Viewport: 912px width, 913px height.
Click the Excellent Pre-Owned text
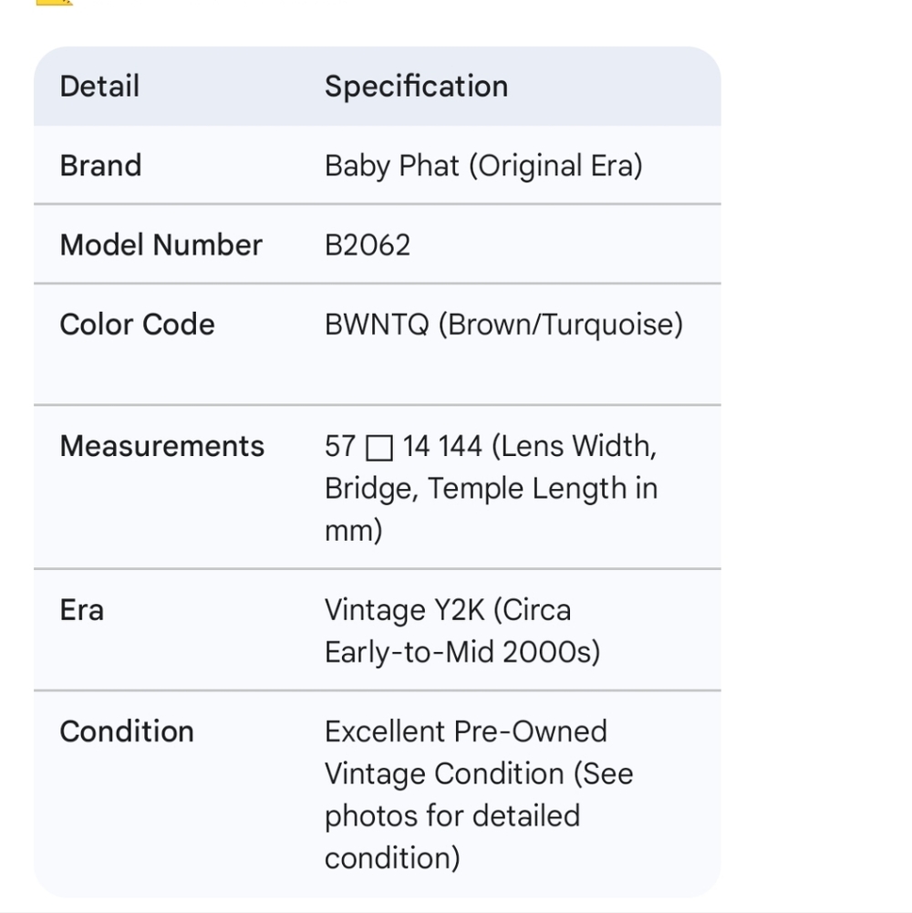click(x=466, y=731)
